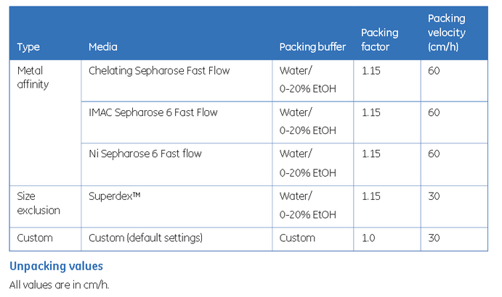Click the Packing buffer column header
Screen dimensions: 502x297
pyautogui.click(x=312, y=47)
